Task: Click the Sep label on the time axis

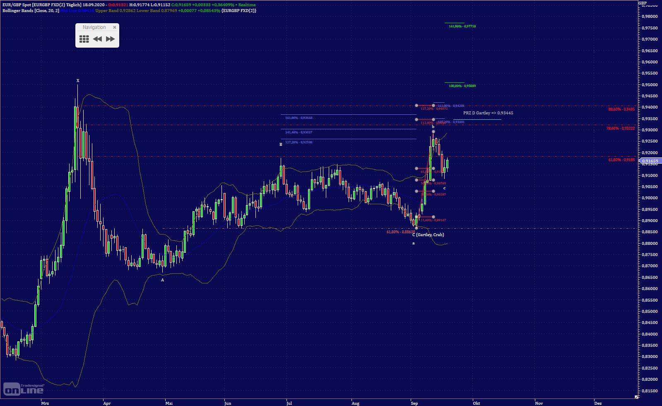Action: (414, 403)
